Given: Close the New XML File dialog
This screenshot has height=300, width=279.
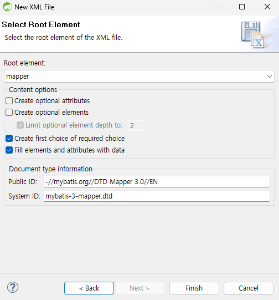Looking at the screenshot, I should [267, 7].
